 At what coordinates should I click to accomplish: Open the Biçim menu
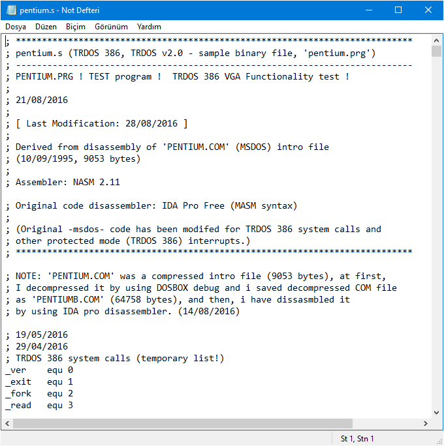[76, 27]
